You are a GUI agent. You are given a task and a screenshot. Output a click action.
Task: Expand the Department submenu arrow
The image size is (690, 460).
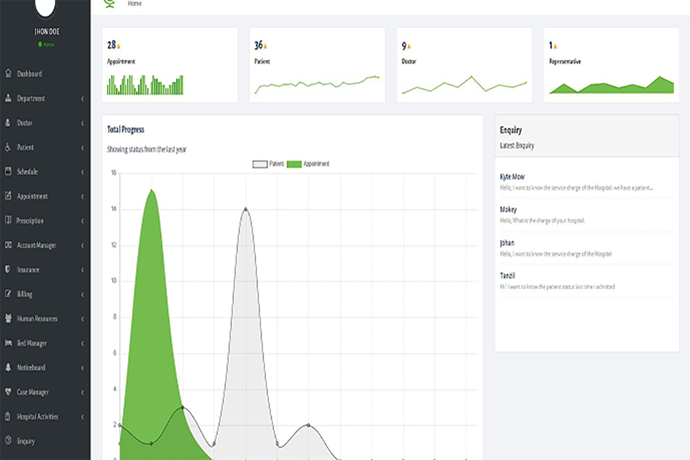(83, 99)
